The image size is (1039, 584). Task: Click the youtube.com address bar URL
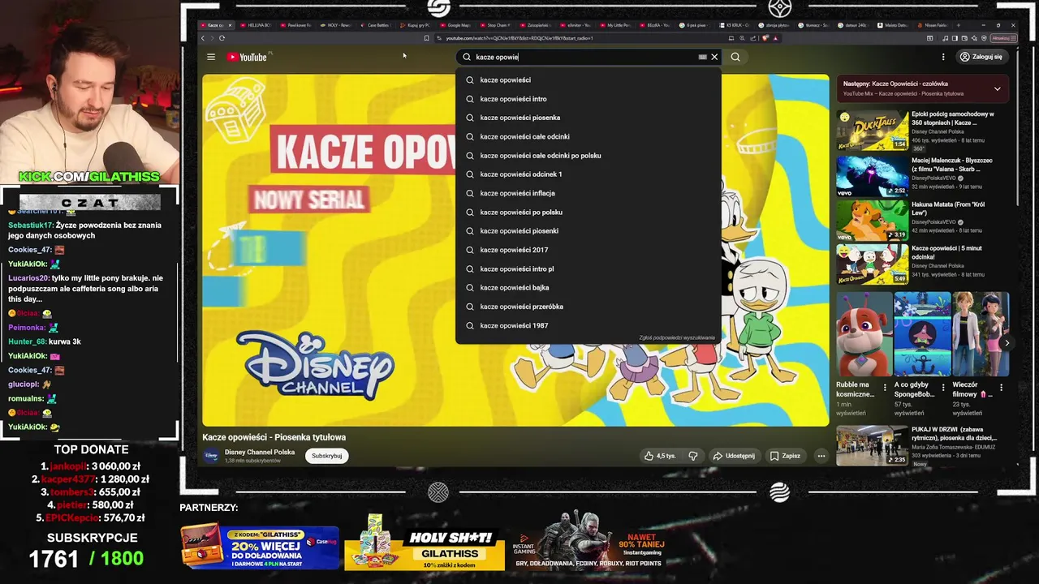pyautogui.click(x=519, y=38)
